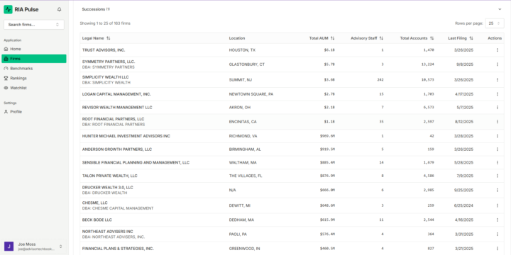Click the ENCINITAS, CA location cell

coord(243,122)
